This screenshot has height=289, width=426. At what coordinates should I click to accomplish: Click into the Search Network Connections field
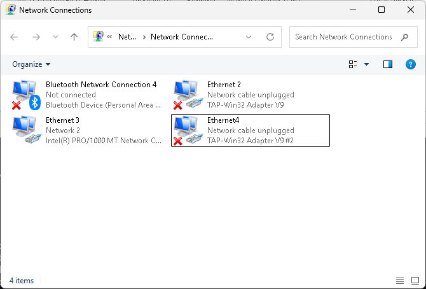343,37
